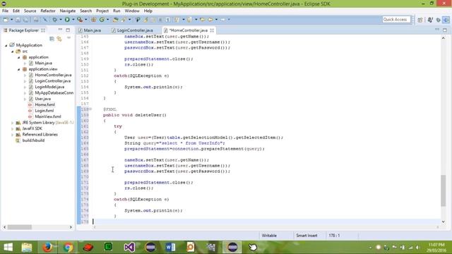Select User.java in Package Explorer
The image size is (452, 254).
pos(42,99)
